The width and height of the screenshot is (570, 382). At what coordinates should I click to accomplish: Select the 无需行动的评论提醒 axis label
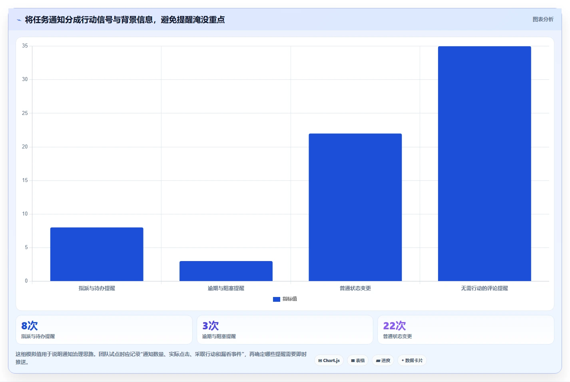pyautogui.click(x=484, y=288)
